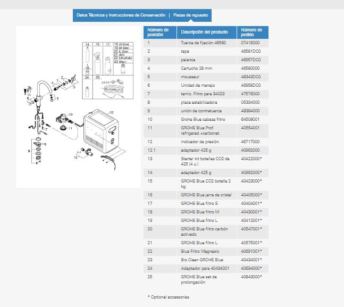Select order number 40575001*
The width and height of the screenshot is (344, 307).
pyautogui.click(x=251, y=243)
